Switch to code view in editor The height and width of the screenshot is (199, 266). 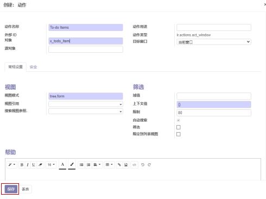tap(134, 165)
